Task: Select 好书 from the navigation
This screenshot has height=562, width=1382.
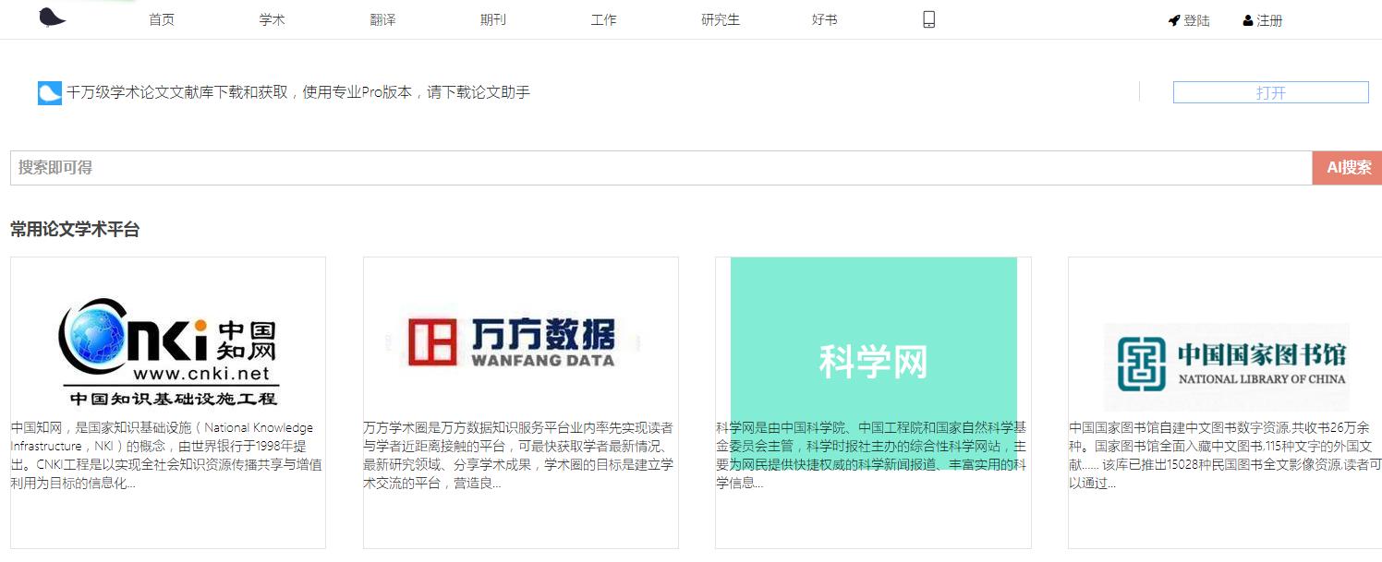Action: (x=823, y=18)
